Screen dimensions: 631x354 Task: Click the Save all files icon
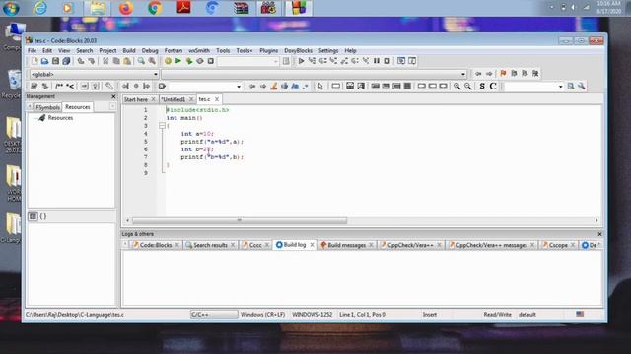(x=66, y=61)
